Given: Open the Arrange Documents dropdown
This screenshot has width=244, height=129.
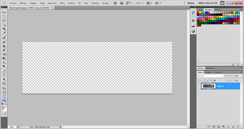Looking at the screenshot, I should pyautogui.click(x=149, y=3).
